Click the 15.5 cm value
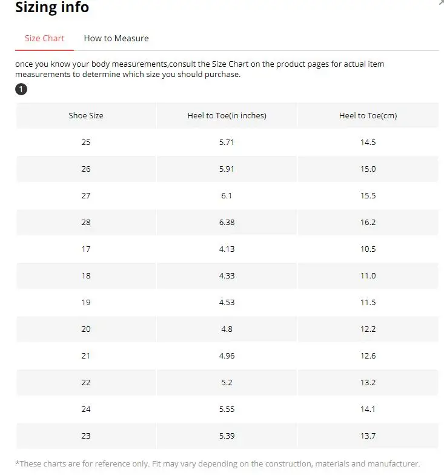The image size is (444, 475). tap(368, 195)
